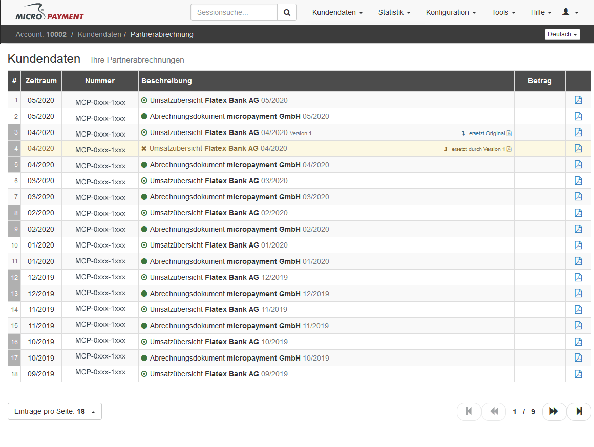Open the Tools menu

pos(503,12)
